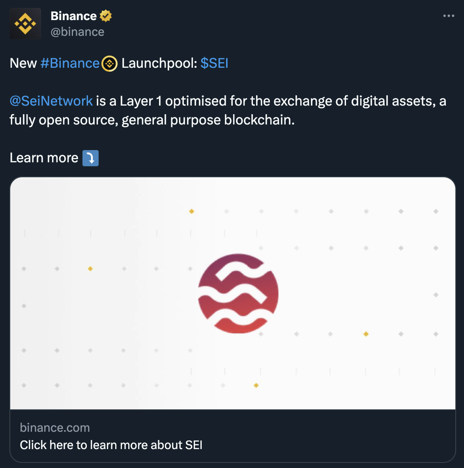Screen dimensions: 464x468
Task: Click the word "New" starting the tweet
Action: 23,63
